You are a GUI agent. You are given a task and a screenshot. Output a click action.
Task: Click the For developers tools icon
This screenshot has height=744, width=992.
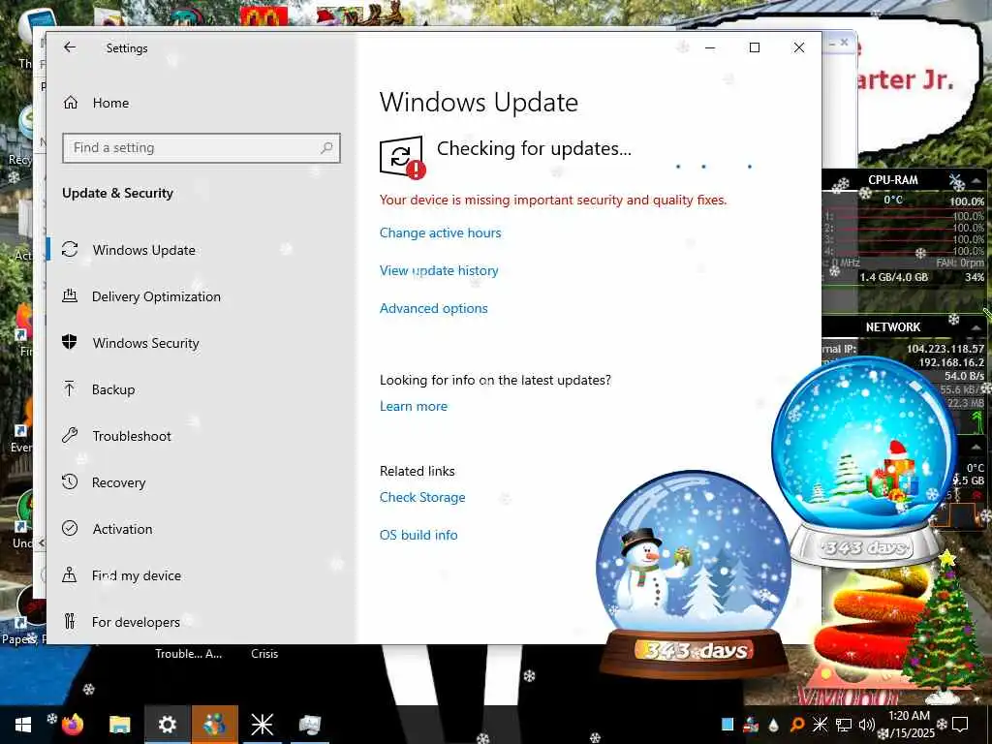pos(70,621)
